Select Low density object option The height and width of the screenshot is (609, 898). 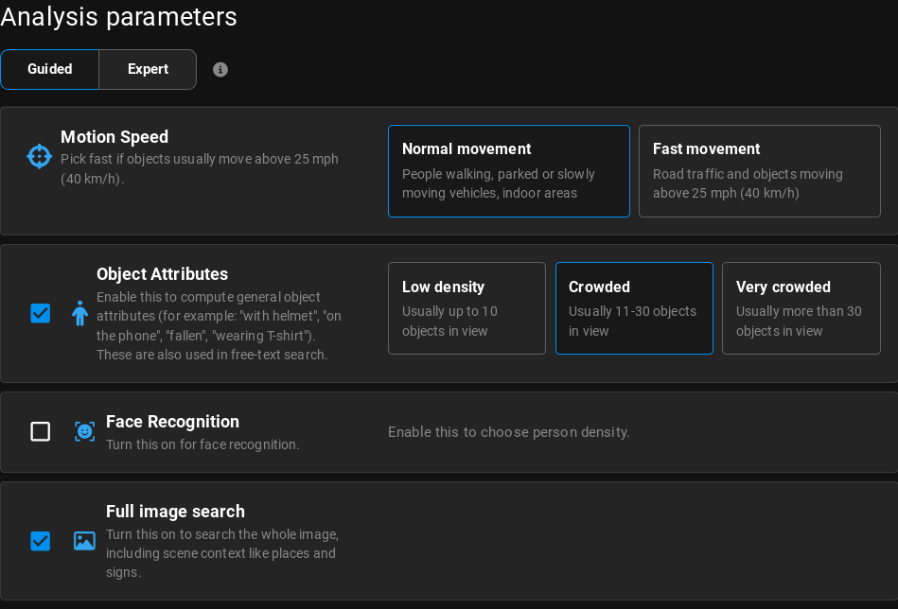[467, 307]
